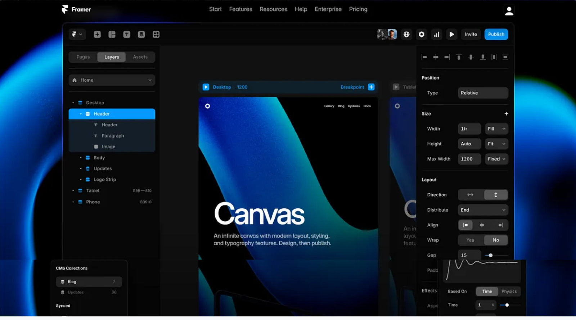Collapse the Desktop layer tree arrow

point(73,103)
